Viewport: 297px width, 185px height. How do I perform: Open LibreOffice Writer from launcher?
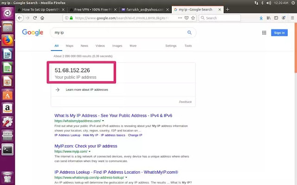7,54
